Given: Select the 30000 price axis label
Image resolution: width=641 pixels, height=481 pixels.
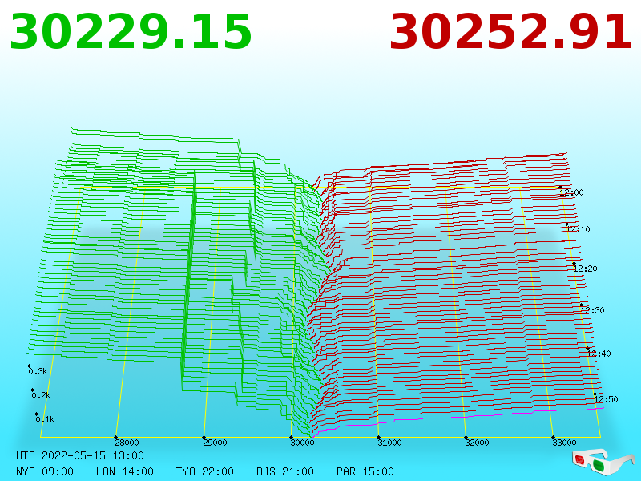Looking at the screenshot, I should pos(302,443).
